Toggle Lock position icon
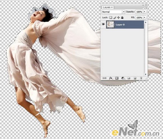The width and height of the screenshot is (163, 139). [x=118, y=18]
